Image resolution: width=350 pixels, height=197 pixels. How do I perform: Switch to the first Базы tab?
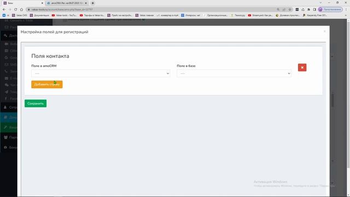point(22,3)
